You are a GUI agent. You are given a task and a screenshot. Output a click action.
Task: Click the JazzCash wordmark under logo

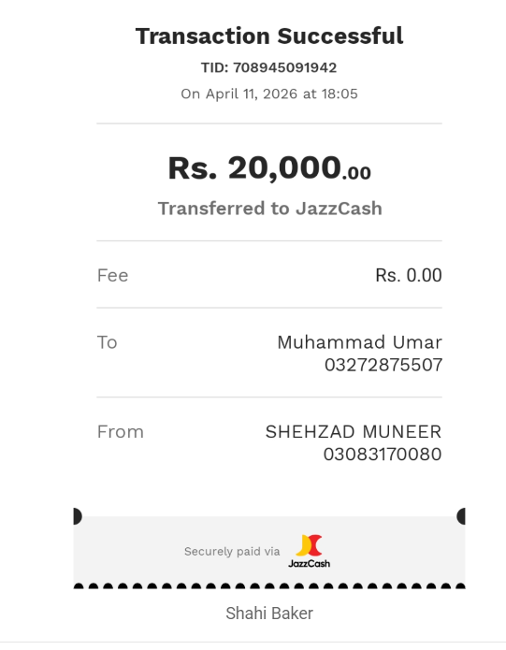click(310, 563)
